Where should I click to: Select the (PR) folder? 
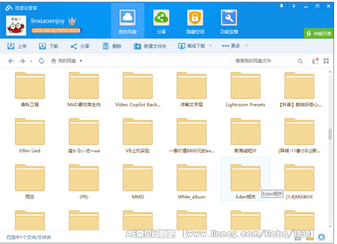pyautogui.click(x=84, y=181)
